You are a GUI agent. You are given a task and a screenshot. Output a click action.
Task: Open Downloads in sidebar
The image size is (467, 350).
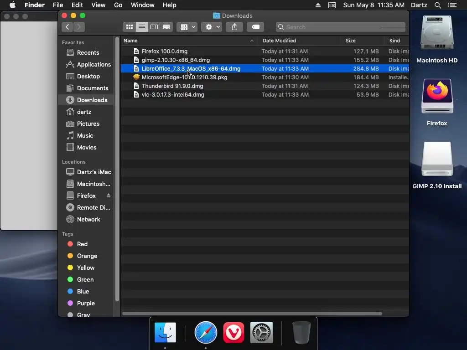coord(87,100)
